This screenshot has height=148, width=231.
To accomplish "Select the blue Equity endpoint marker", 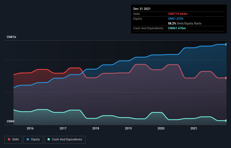I will [226, 44].
